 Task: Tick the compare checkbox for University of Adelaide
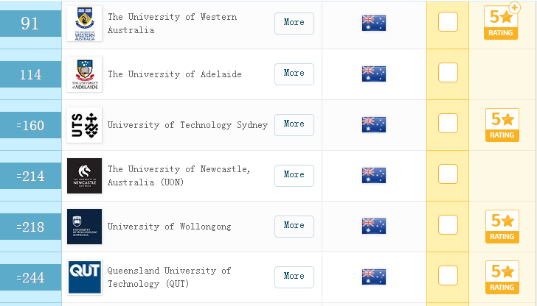pos(448,73)
